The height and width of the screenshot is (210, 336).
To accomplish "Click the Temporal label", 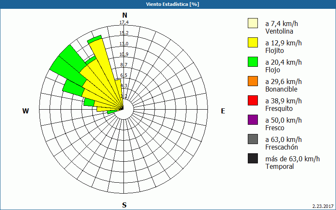I will pos(280,166).
